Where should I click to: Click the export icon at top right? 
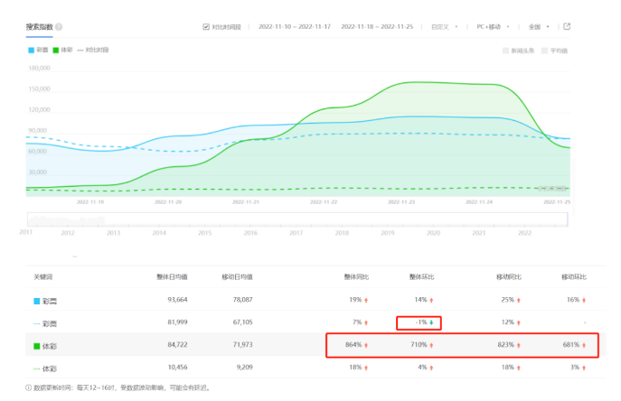point(566,27)
